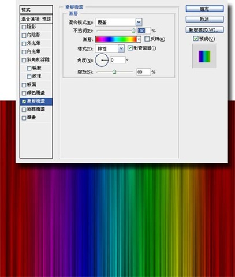Toggle the 對齊圖層 align with layer checkbox

click(x=130, y=48)
